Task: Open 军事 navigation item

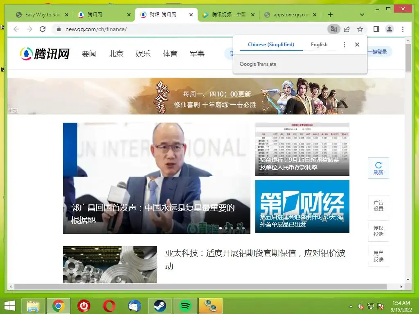Action: [197, 54]
